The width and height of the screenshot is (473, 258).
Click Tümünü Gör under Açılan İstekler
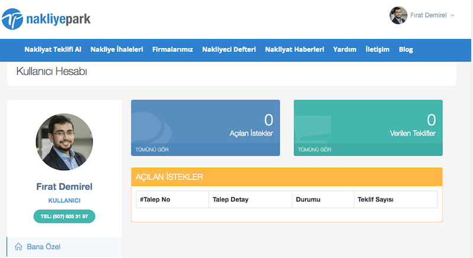point(151,149)
